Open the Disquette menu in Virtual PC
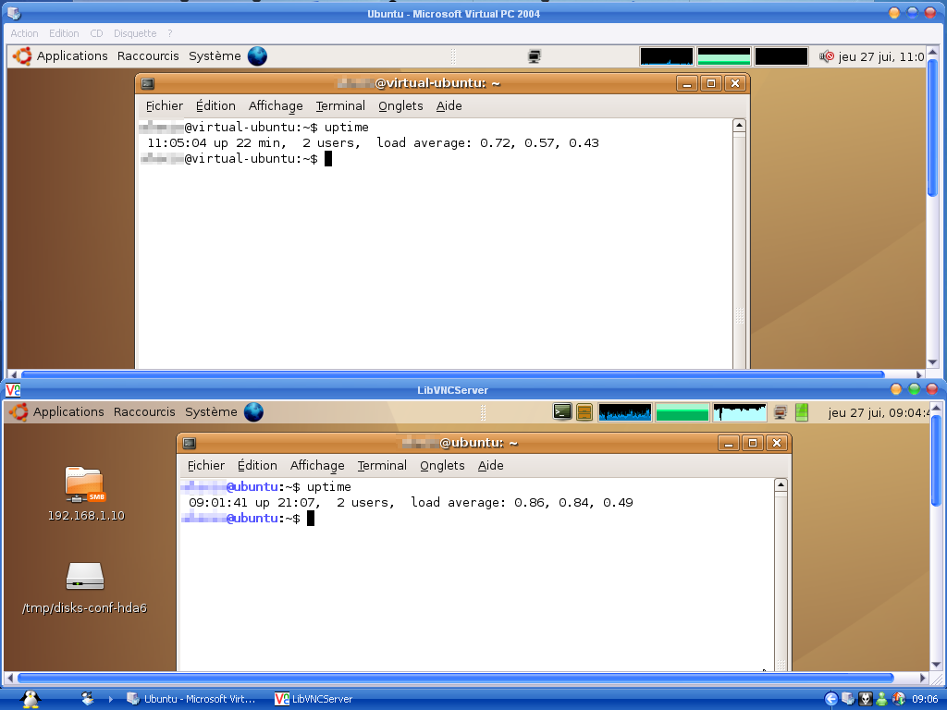This screenshot has width=947, height=710. click(135, 33)
